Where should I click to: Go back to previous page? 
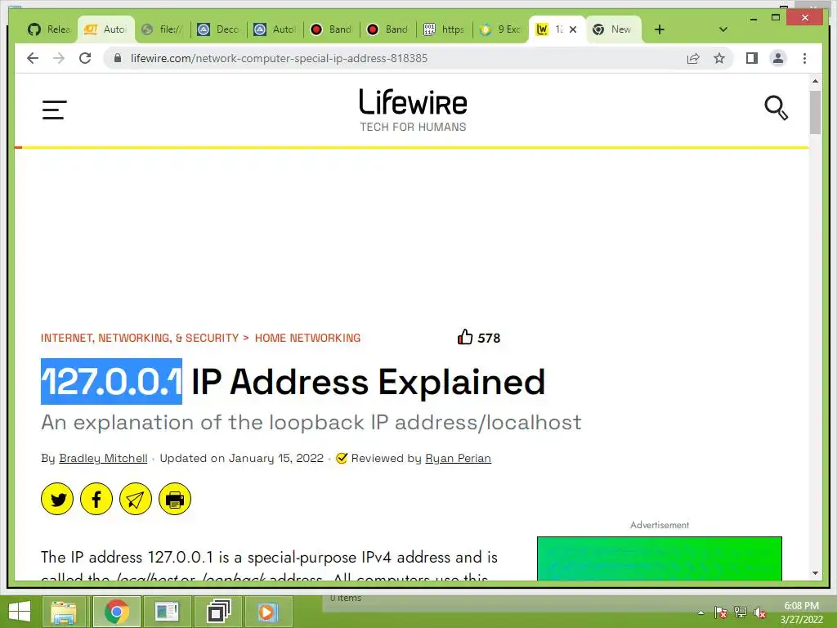pos(33,58)
